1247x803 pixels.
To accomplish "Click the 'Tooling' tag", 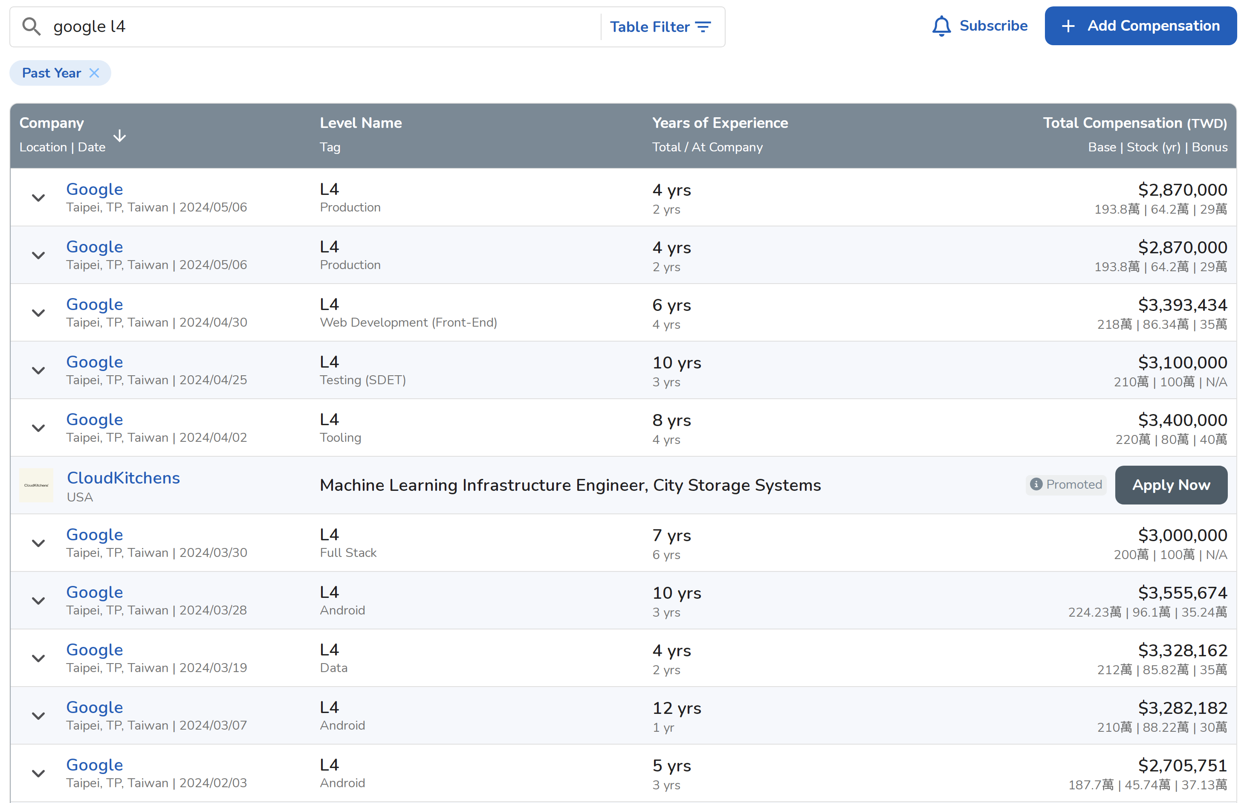I will point(341,438).
